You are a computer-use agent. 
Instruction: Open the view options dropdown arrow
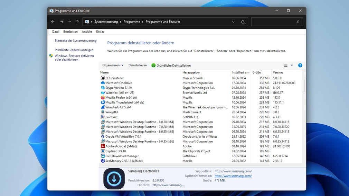[x=292, y=65]
